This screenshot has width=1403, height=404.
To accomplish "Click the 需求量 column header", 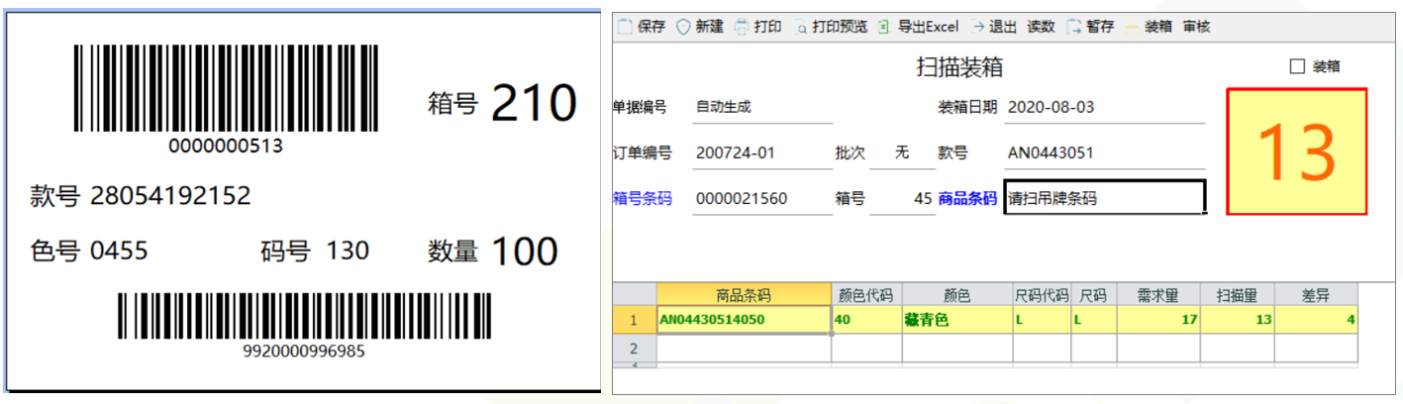I will pos(1158,295).
